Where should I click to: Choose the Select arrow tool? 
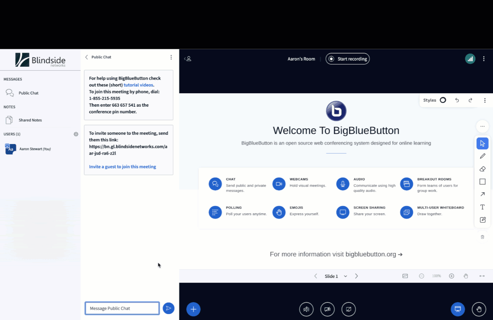coord(482,143)
